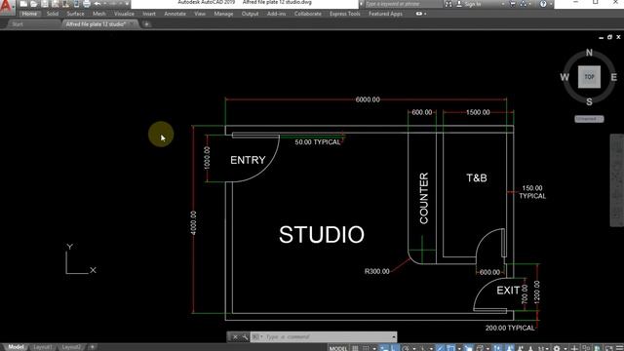The image size is (624, 351).
Task: Click the S direction on the ViewCube
Action: coord(589,101)
